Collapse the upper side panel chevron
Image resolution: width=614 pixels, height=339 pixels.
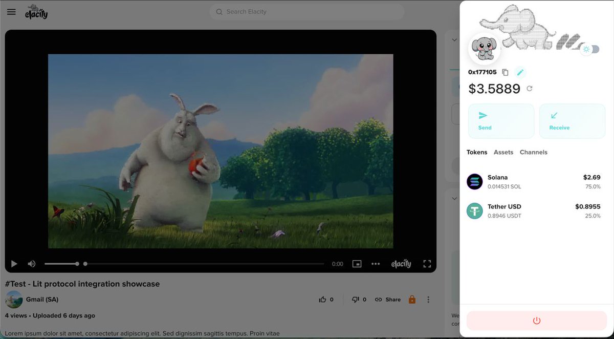click(x=453, y=40)
